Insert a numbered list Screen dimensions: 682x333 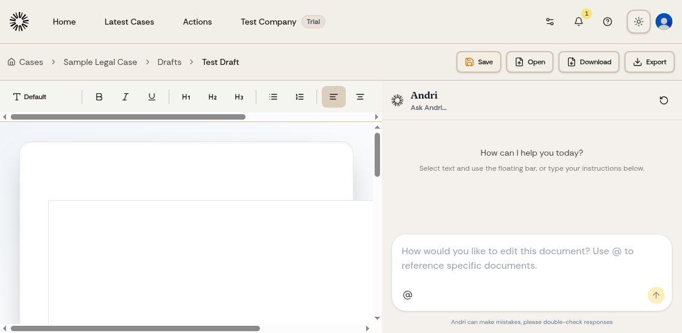pos(300,97)
